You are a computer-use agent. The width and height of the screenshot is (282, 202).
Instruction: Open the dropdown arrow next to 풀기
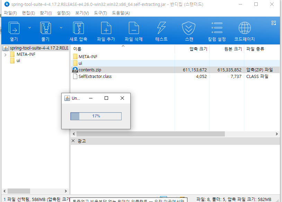pos(61,28)
